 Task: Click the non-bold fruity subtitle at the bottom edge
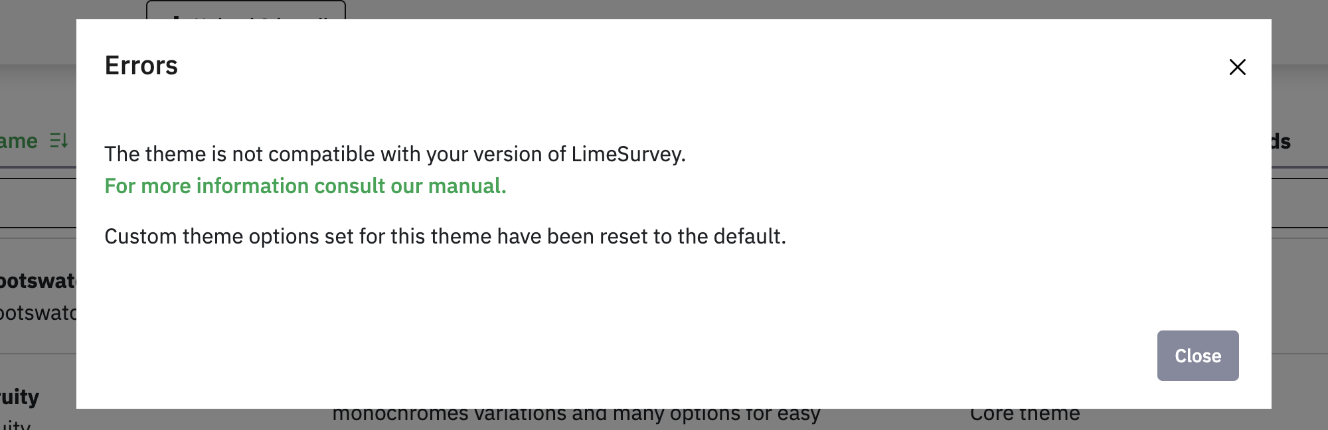coord(15,425)
